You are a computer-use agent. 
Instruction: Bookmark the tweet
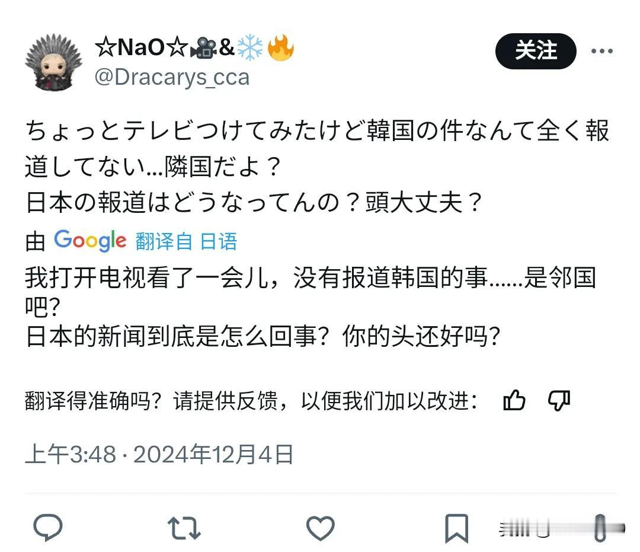[456, 528]
